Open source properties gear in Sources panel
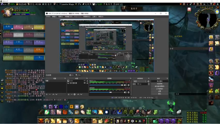 tap(75, 94)
